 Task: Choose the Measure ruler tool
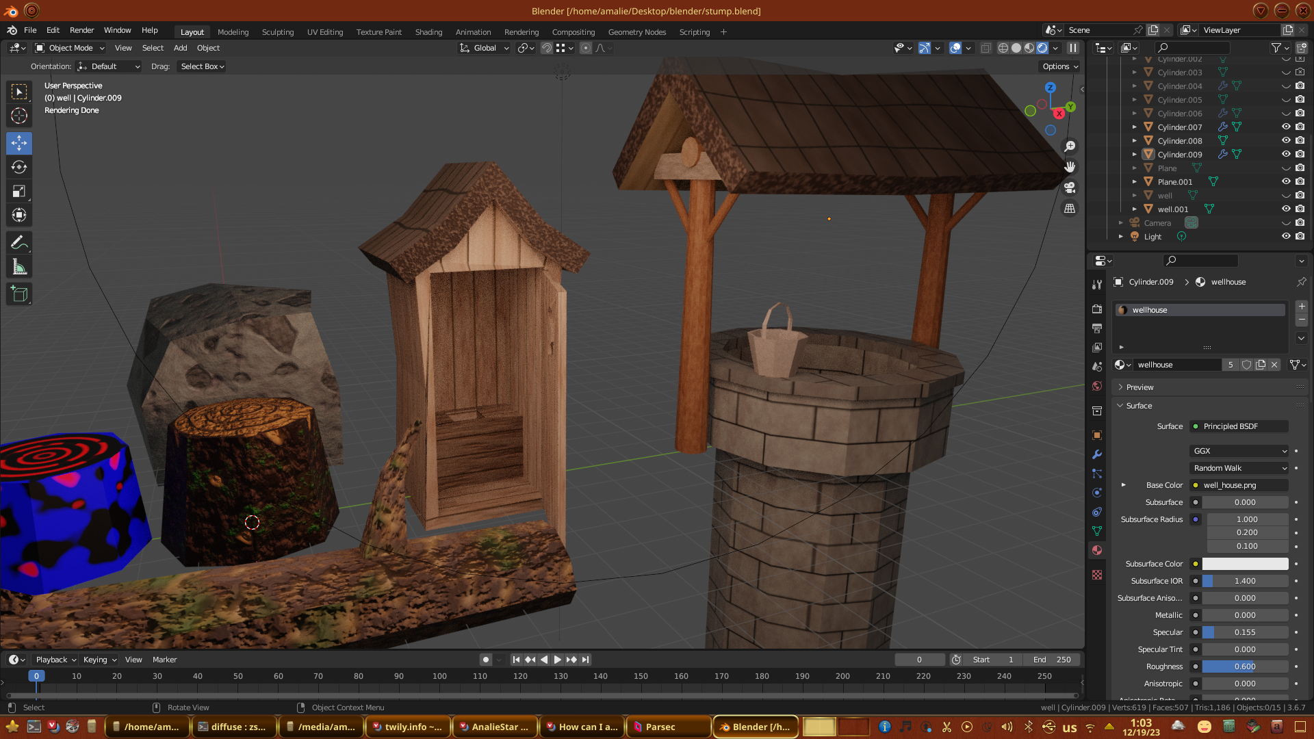[19, 268]
